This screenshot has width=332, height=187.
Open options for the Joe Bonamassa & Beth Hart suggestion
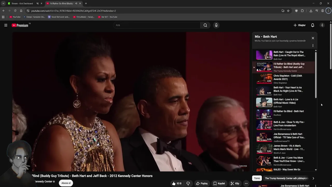point(315,186)
